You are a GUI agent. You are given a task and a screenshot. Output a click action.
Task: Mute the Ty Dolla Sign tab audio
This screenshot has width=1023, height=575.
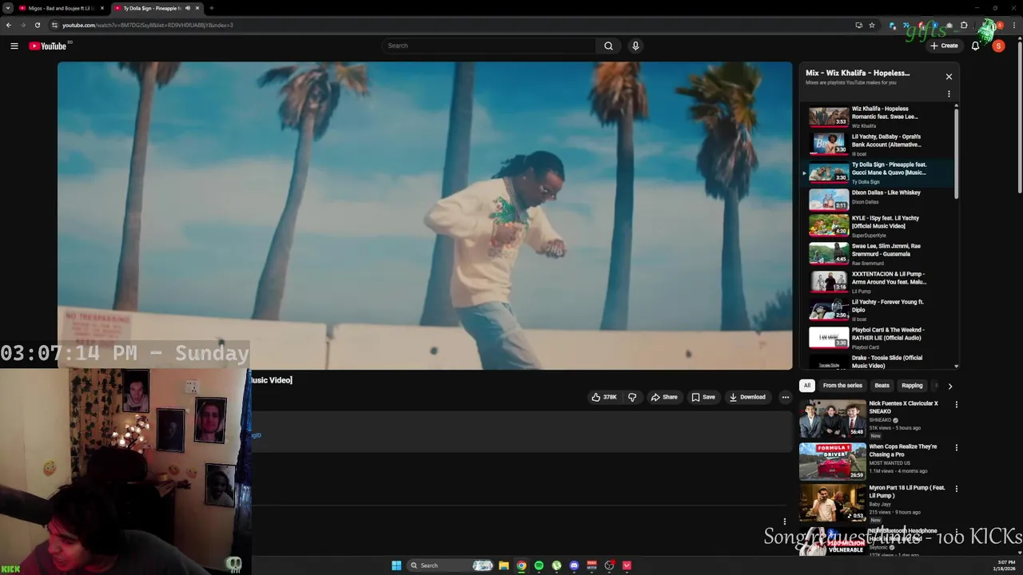188,8
